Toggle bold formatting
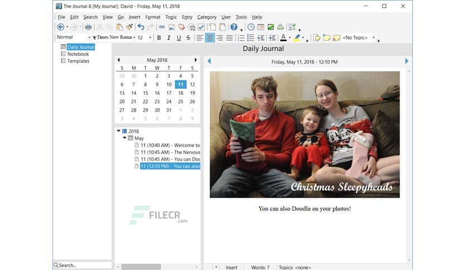Viewport: 467px width, 270px height. [159, 38]
